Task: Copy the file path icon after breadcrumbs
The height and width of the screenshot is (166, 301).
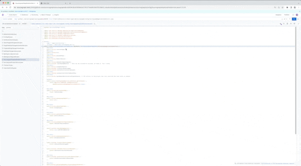Action: click(x=95, y=24)
